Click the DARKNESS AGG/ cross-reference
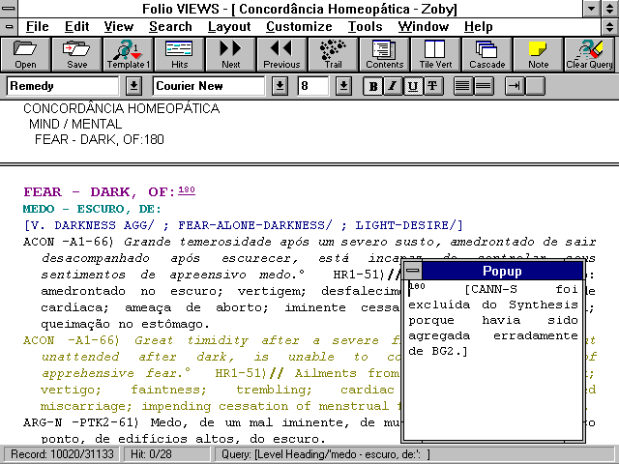Viewport: 619px width, 464px height. (103, 225)
